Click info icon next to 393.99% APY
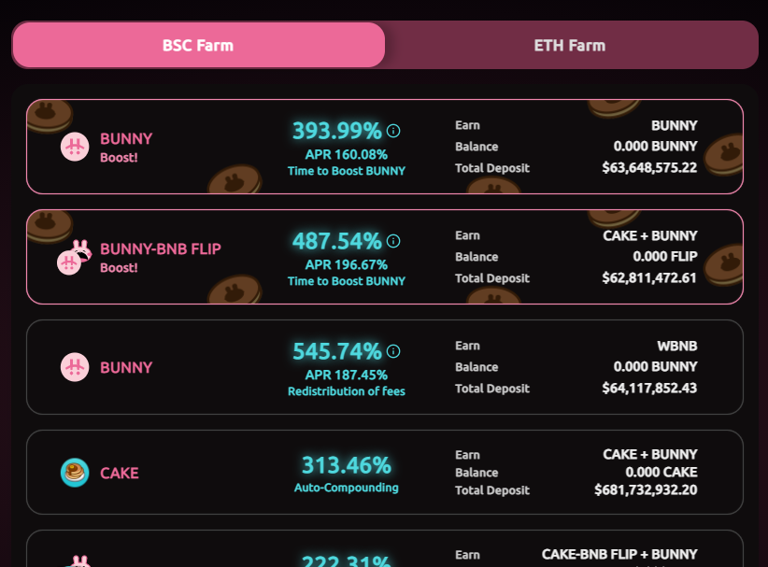This screenshot has height=567, width=768. pos(393,131)
